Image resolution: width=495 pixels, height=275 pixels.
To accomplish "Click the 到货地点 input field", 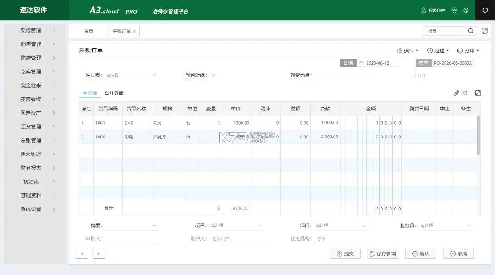I will 341,76.
